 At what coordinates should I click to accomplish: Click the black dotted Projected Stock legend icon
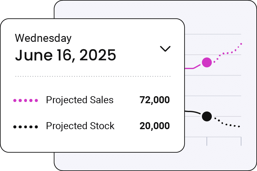point(26,127)
